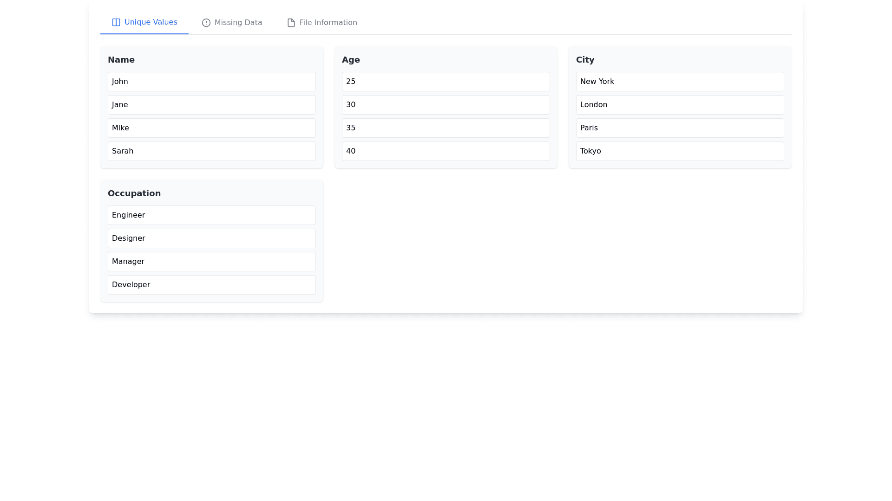Select the Engineer occupation row
This screenshot has height=501, width=892.
211,215
